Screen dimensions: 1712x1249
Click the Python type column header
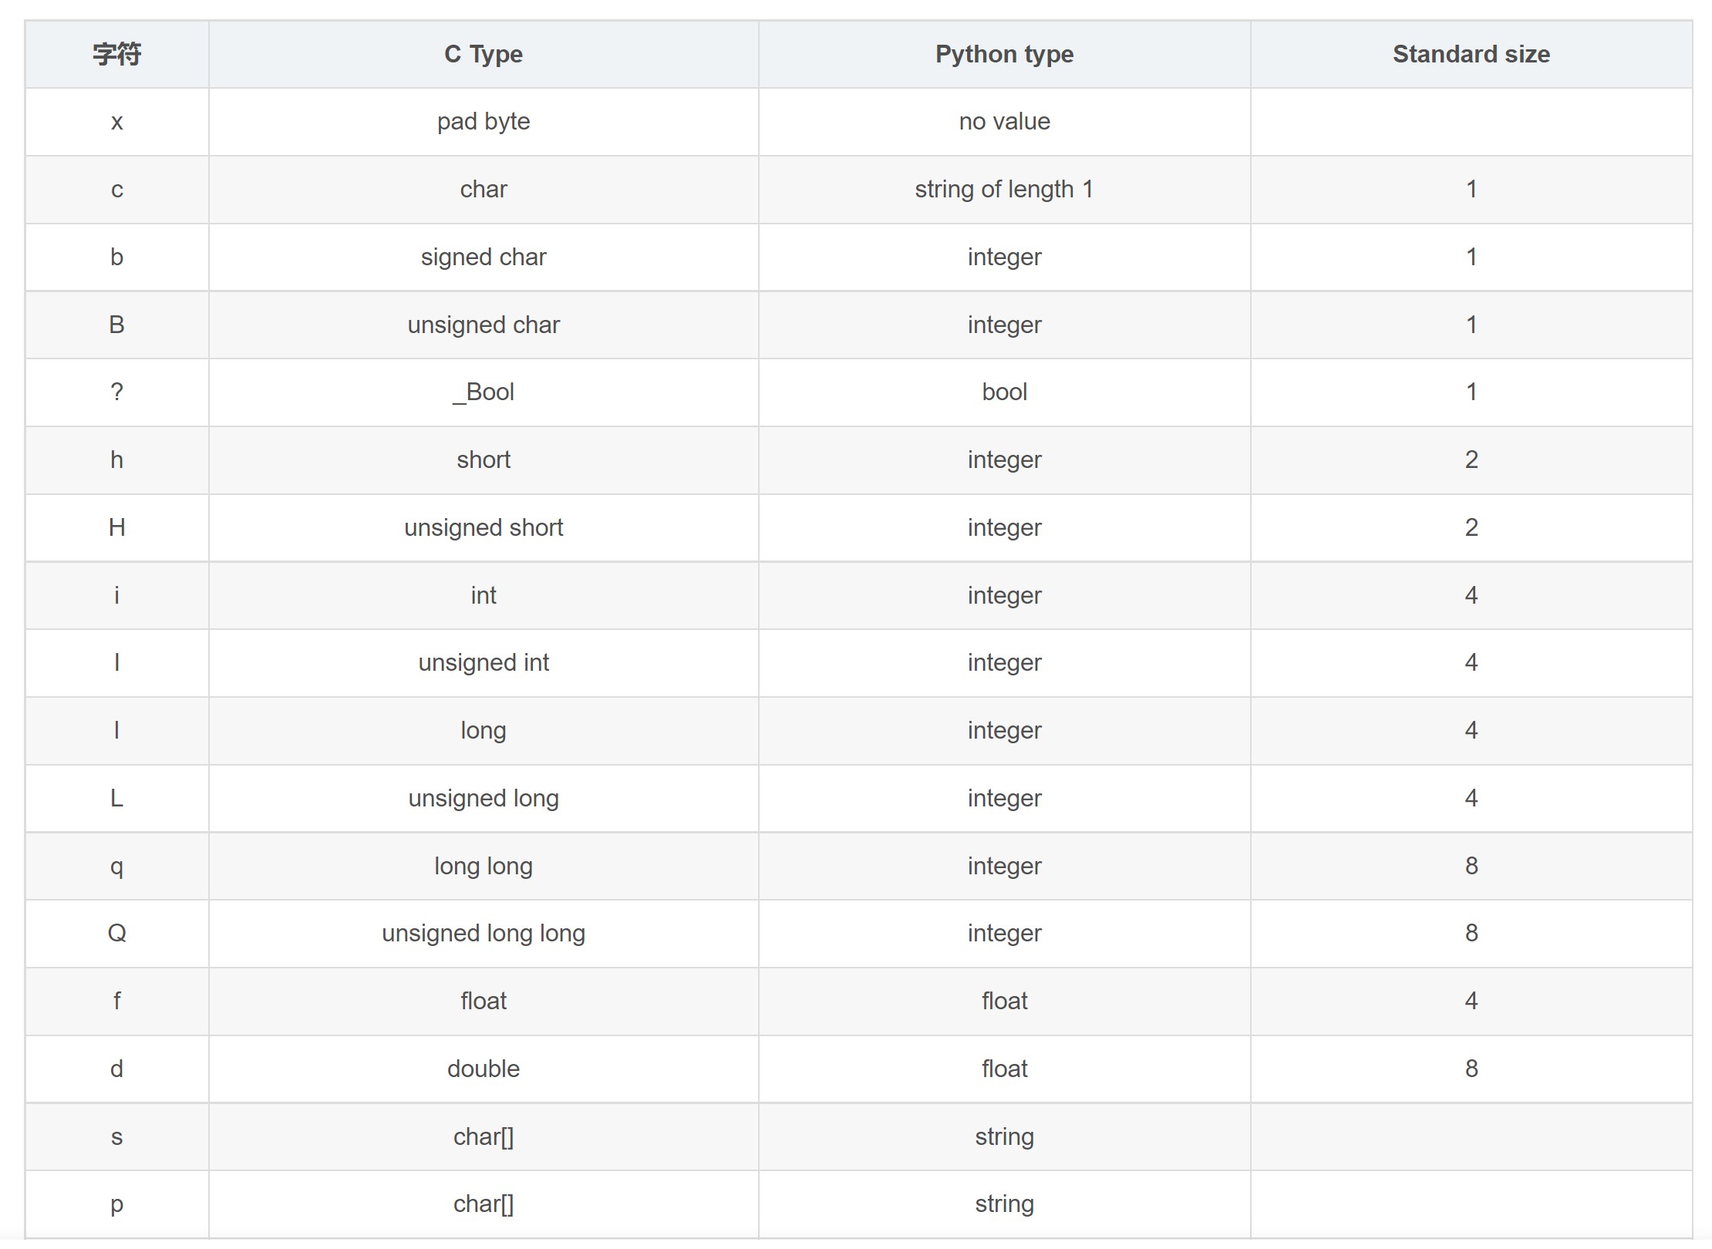[1004, 54]
